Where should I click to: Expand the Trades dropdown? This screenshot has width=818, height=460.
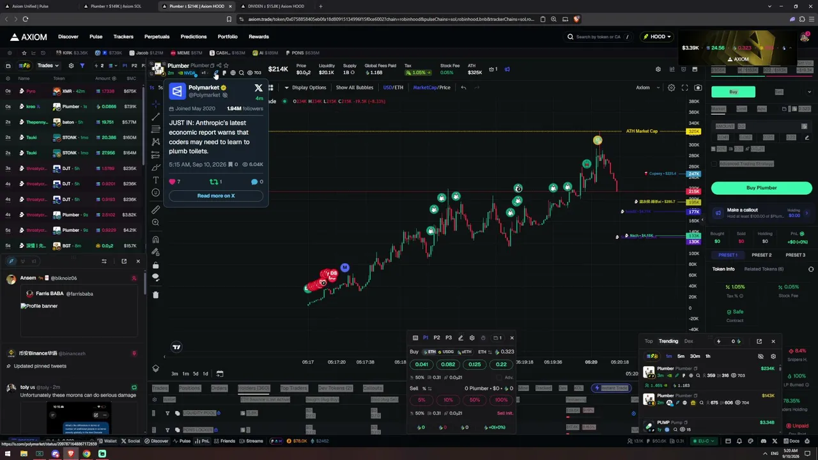click(x=48, y=66)
